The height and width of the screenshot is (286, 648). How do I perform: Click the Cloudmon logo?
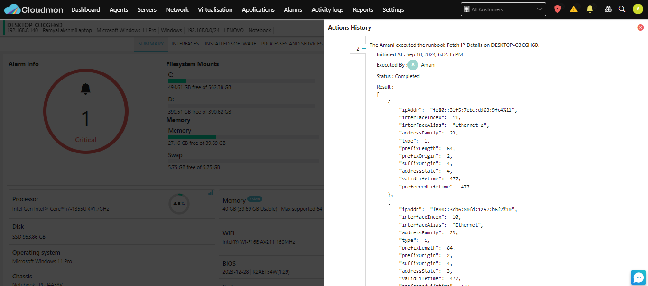click(x=33, y=9)
